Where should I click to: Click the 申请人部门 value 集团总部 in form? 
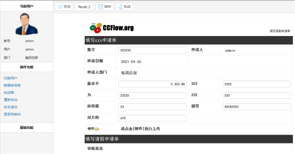(x=129, y=73)
